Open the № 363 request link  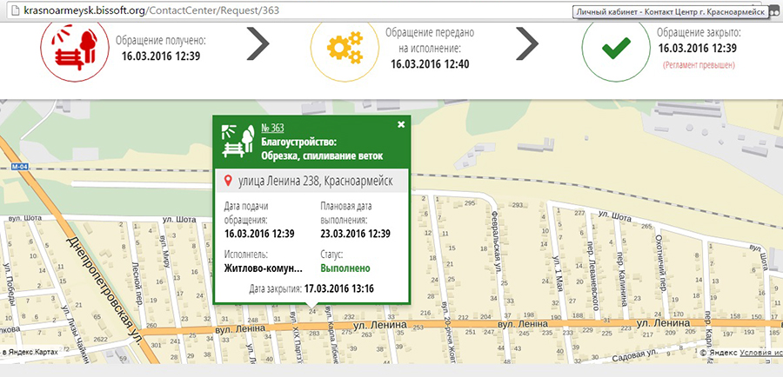coord(273,128)
